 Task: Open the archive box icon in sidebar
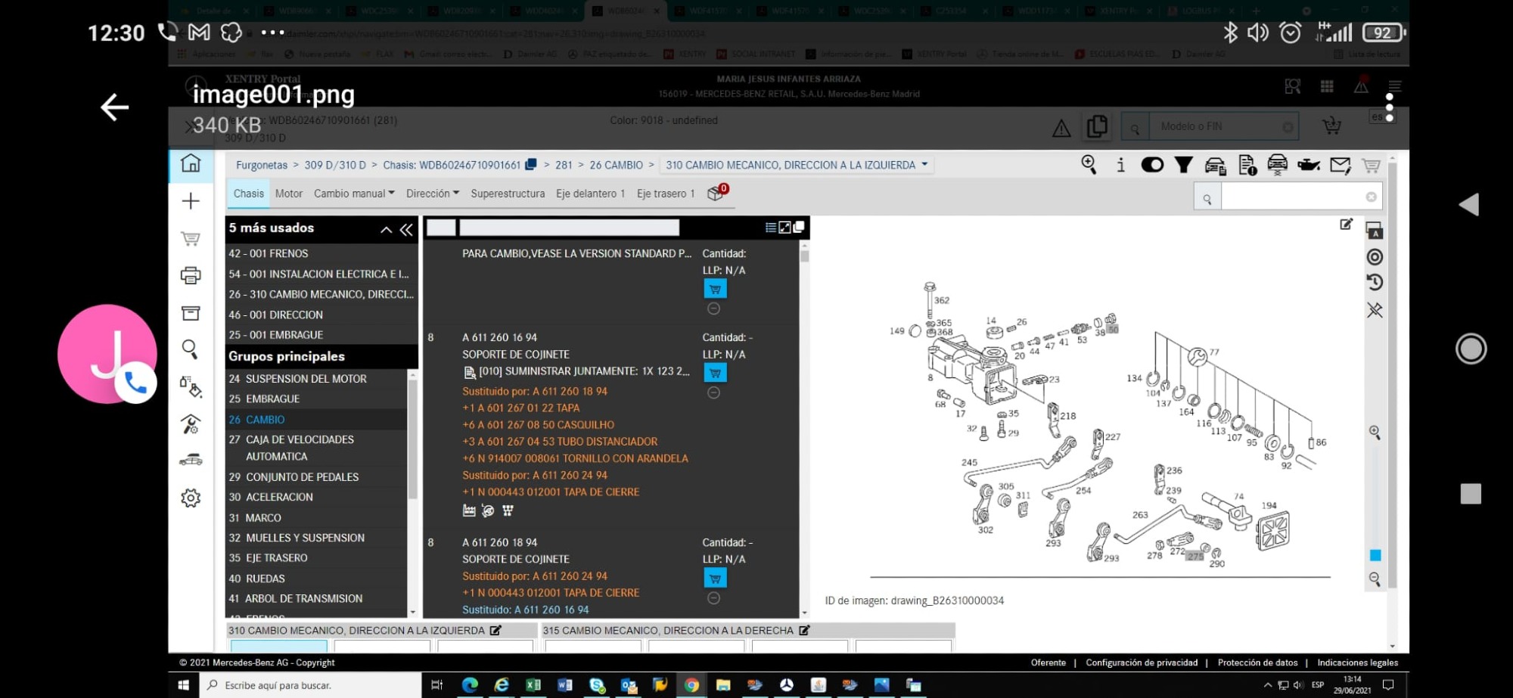click(191, 313)
